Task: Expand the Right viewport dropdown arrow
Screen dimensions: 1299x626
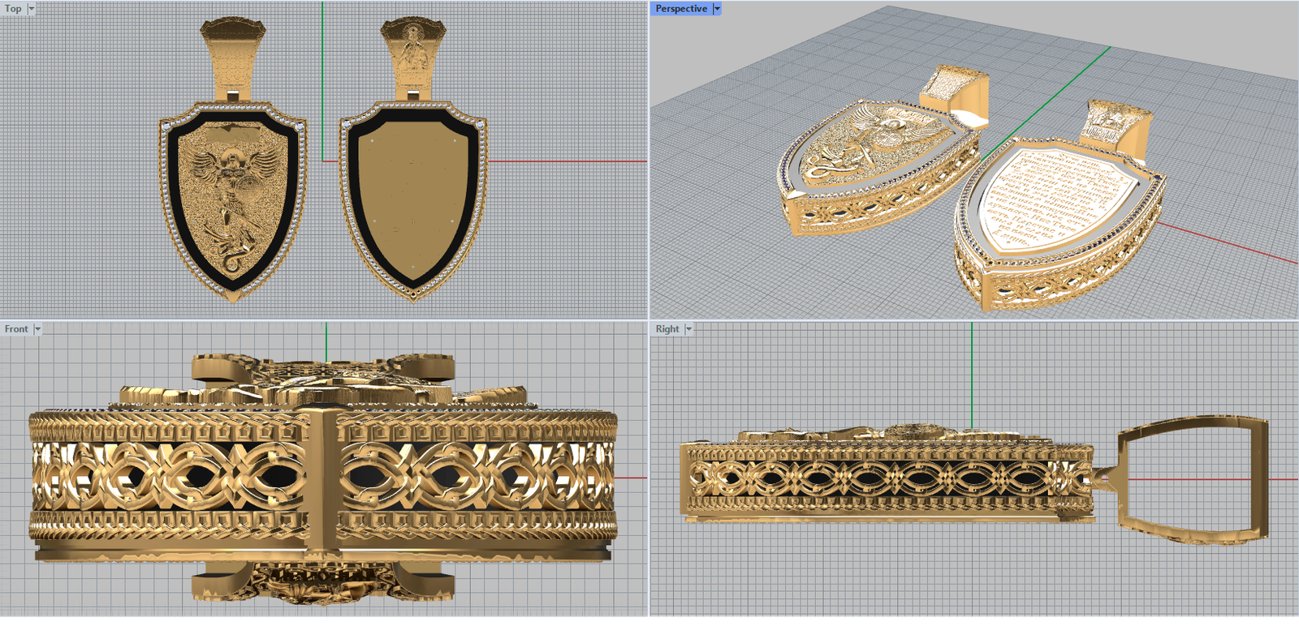Action: [x=688, y=329]
